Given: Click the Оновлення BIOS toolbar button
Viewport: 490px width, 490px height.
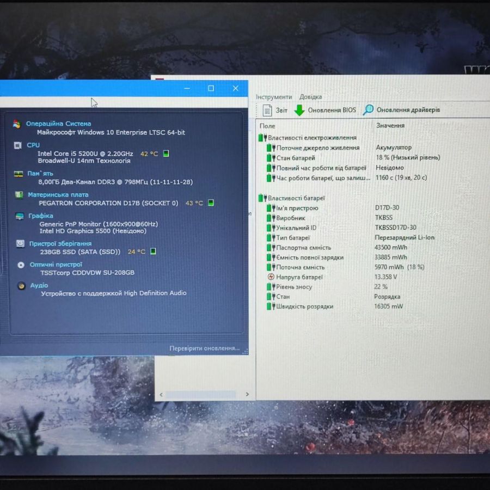Looking at the screenshot, I should 325,110.
